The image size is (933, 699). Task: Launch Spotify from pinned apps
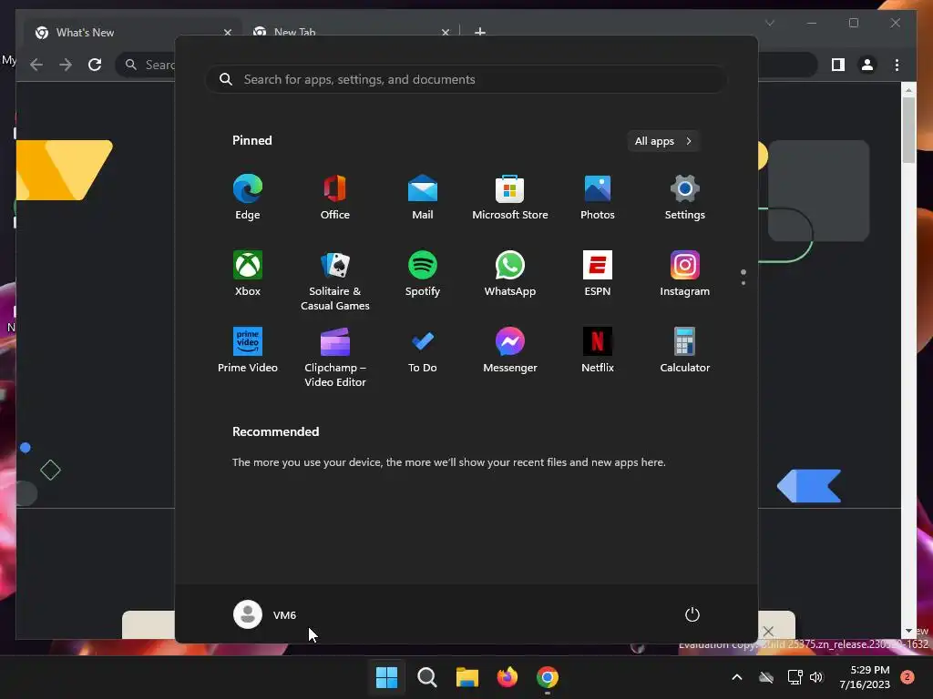423,274
